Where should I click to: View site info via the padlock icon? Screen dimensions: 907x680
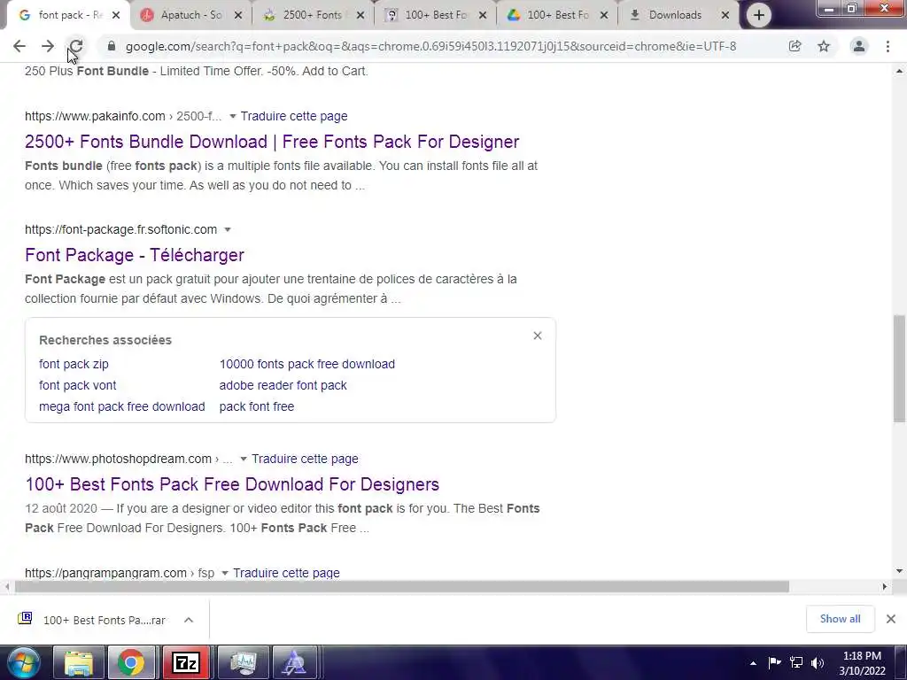(112, 46)
